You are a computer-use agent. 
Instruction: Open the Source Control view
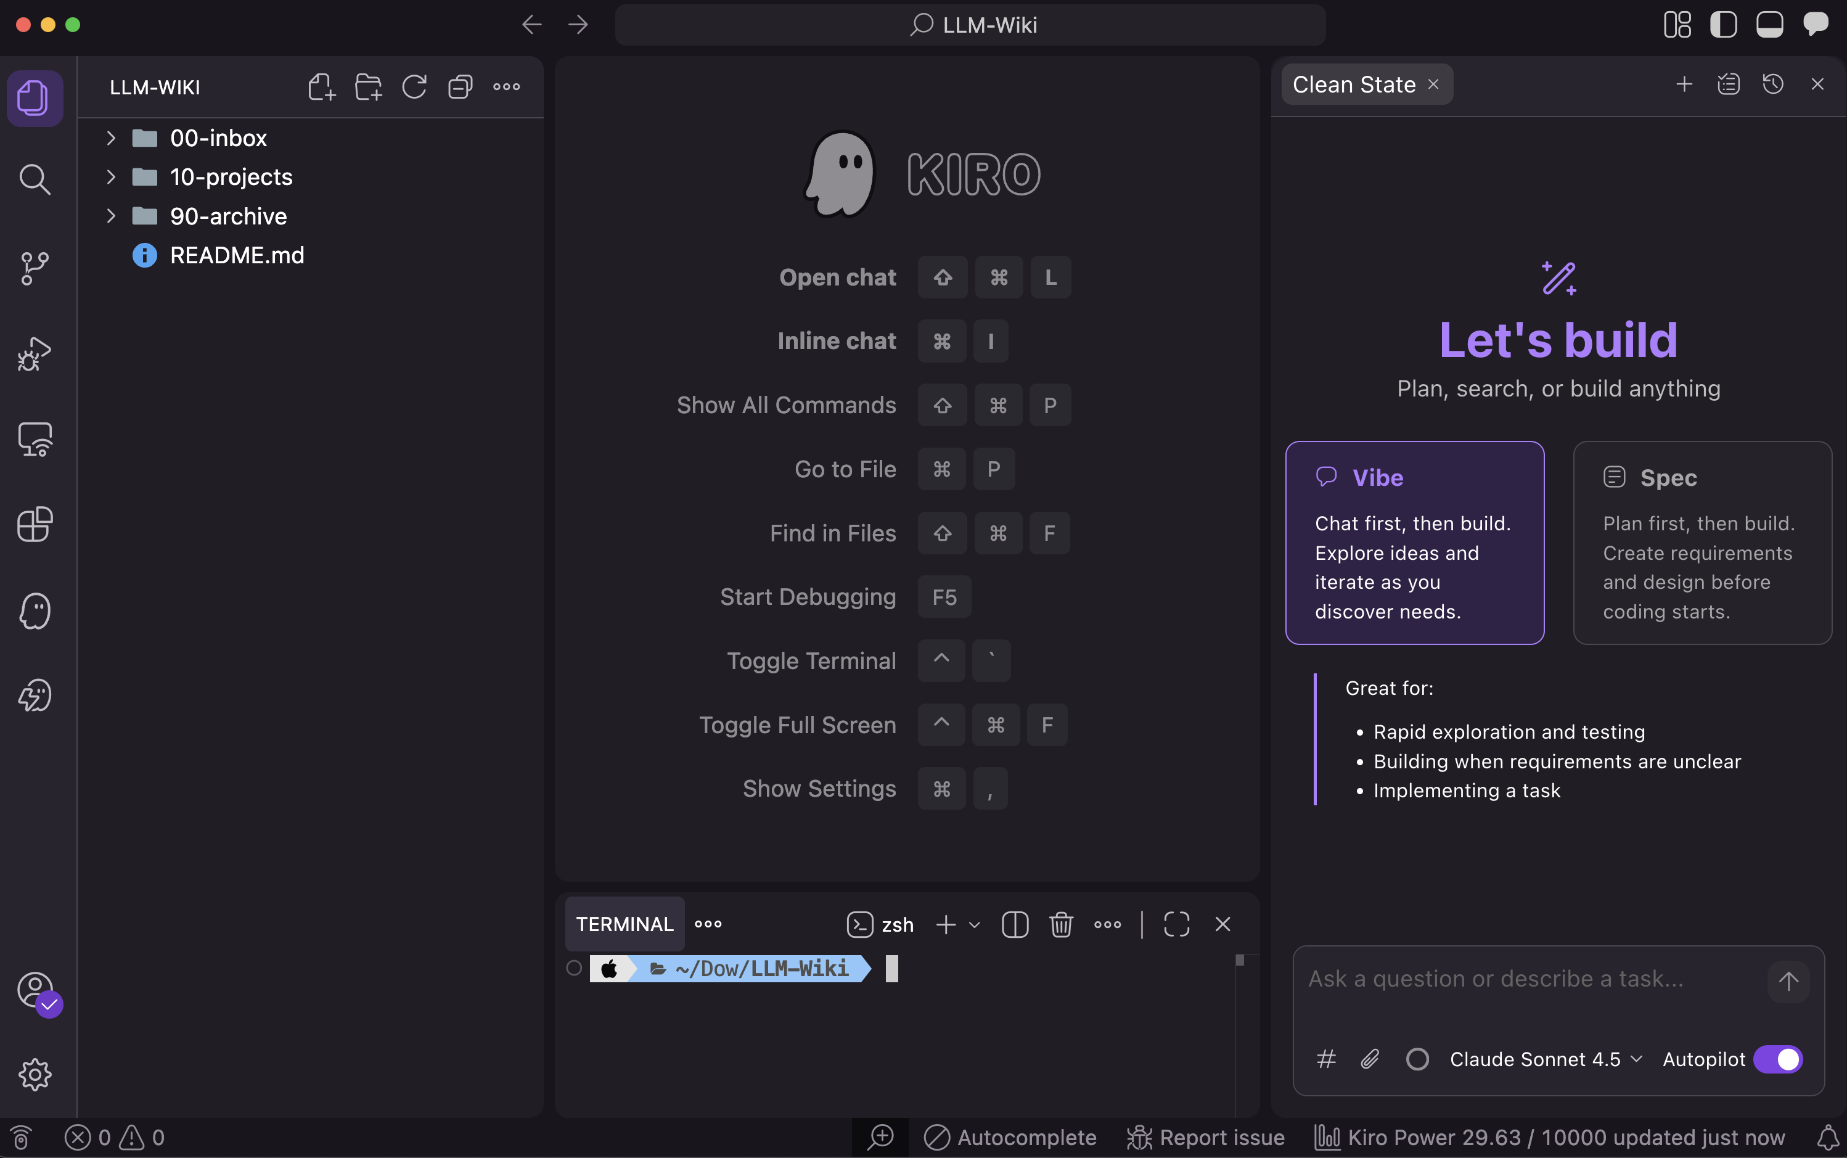point(35,268)
